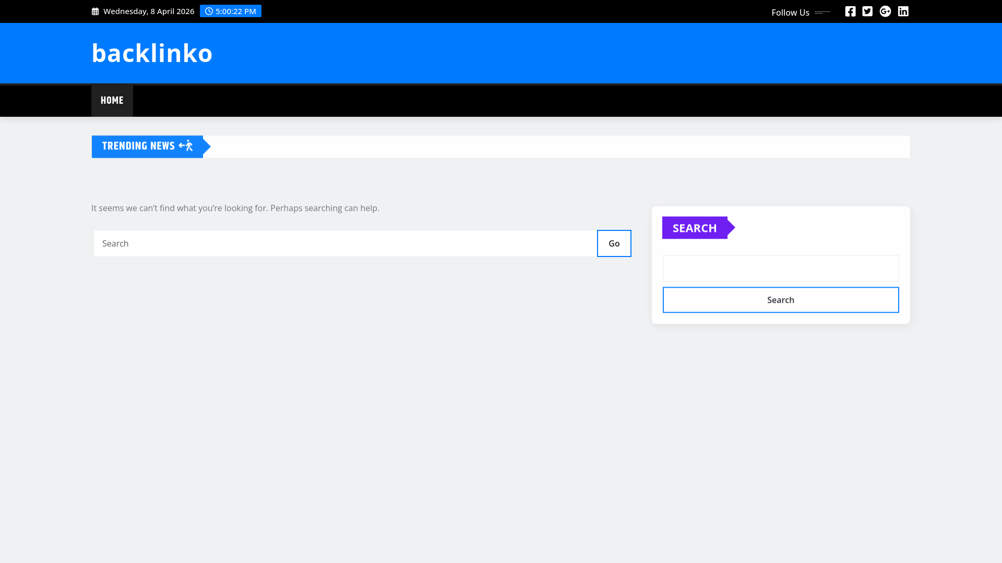This screenshot has height=563, width=1002.
Task: Focus the sidebar search text box
Action: (x=781, y=268)
